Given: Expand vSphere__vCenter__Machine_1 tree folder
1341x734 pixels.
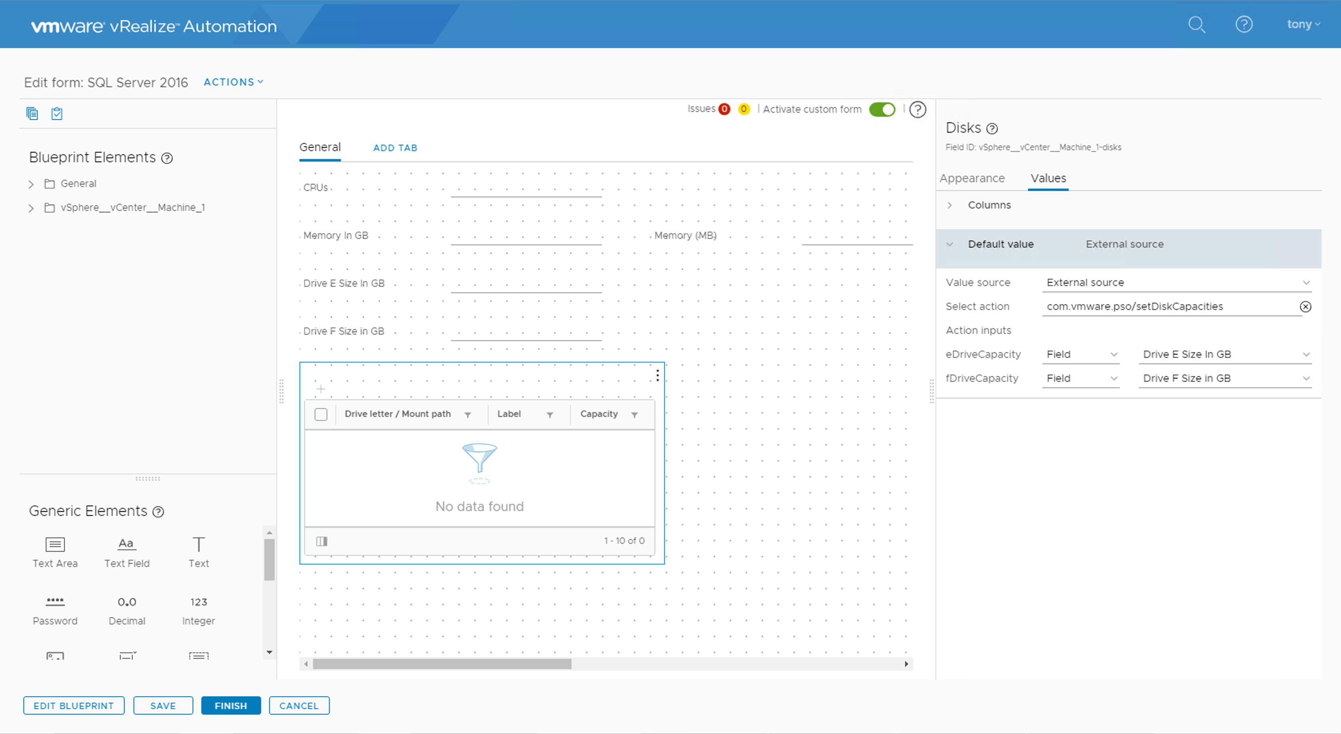Looking at the screenshot, I should tap(31, 208).
